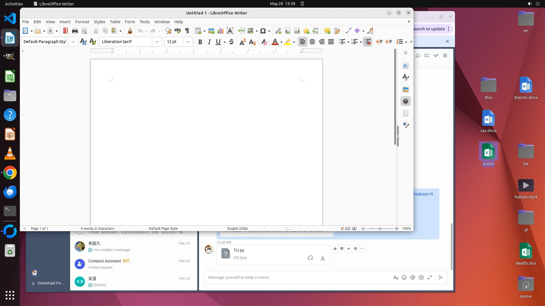
Task: Open the Find & Replace tool
Action: coord(168,31)
